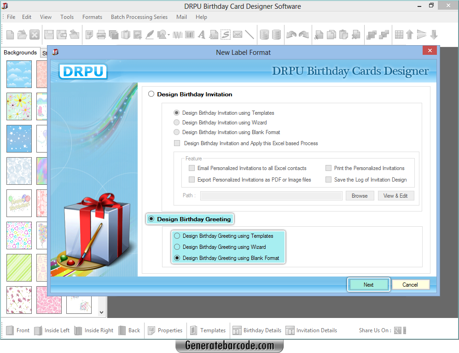Select Design Birthday Invitation using Blank Format
459x353 pixels.
(x=176, y=132)
